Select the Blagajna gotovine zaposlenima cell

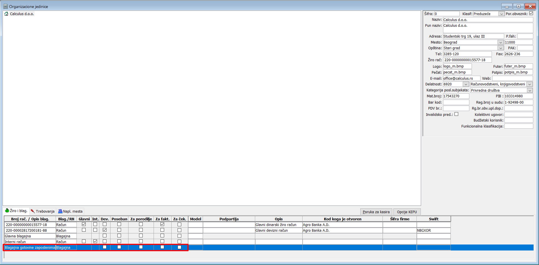[30, 247]
